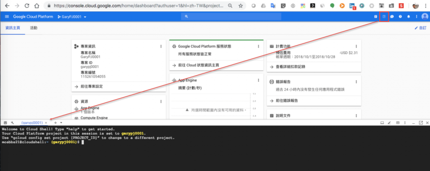Click the green Hangouts extension icon

pyautogui.click(x=332, y=5)
